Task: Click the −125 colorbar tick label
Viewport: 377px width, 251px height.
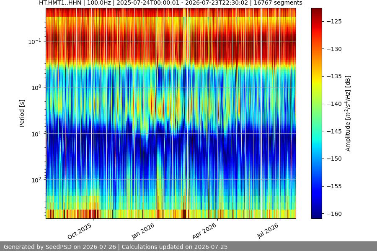Action: pyautogui.click(x=334, y=21)
